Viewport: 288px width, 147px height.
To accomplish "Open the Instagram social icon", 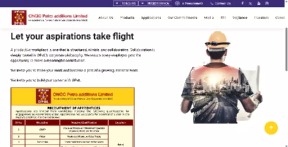I will 267,3.
